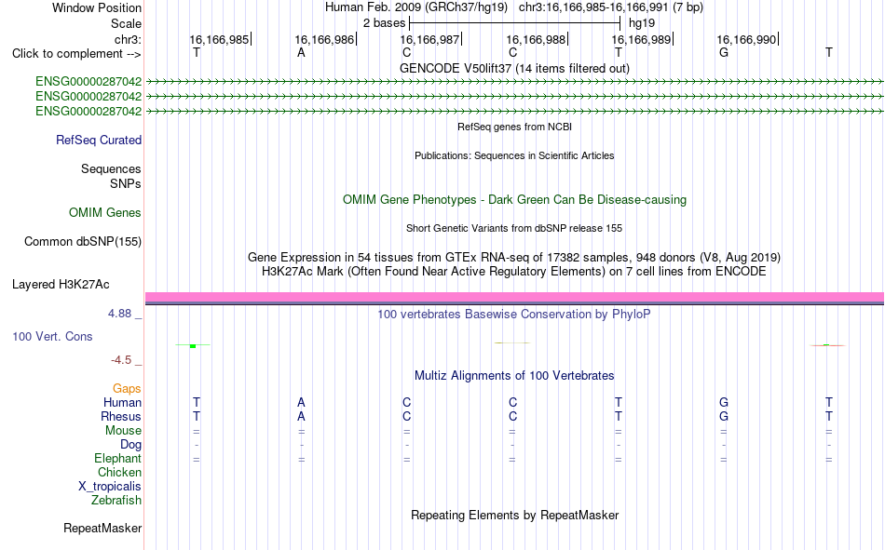Select the 'Rhesus' alignment row label
This screenshot has height=550, width=885.
pos(121,416)
